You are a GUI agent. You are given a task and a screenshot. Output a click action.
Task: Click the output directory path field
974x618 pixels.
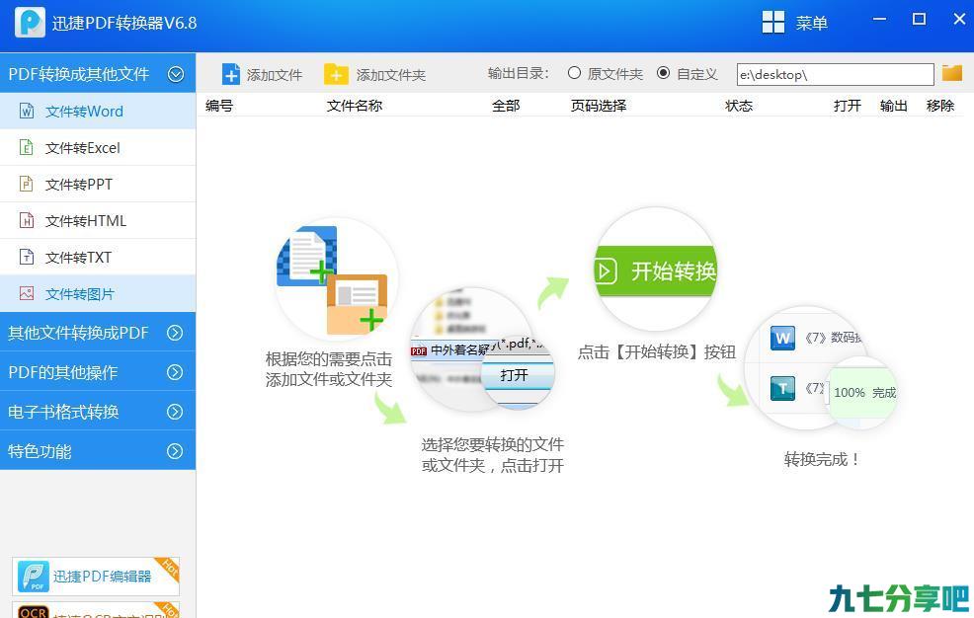[x=835, y=74]
